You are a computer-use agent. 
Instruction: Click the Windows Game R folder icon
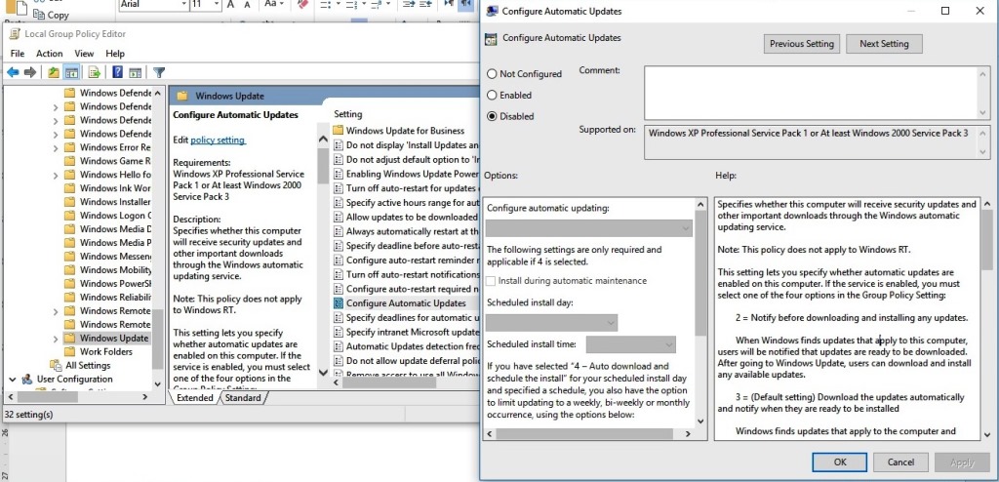point(69,161)
